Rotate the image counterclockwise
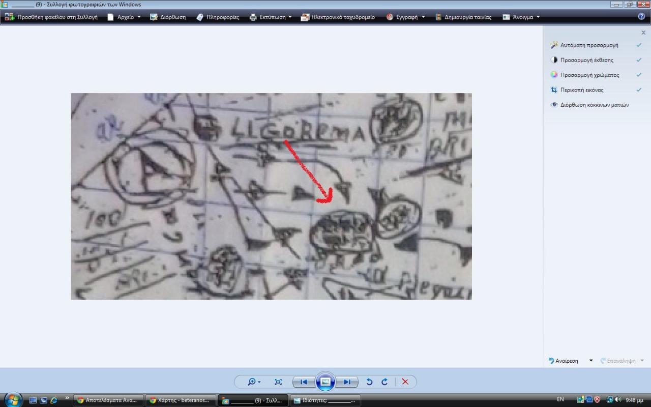Image resolution: width=651 pixels, height=407 pixels. pos(369,382)
